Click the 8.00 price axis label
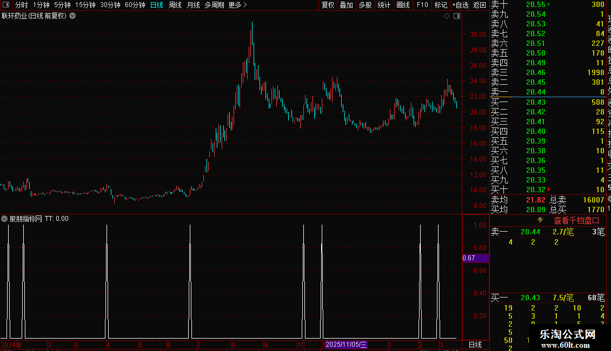Viewport: 611px width, 351px height. (x=480, y=205)
